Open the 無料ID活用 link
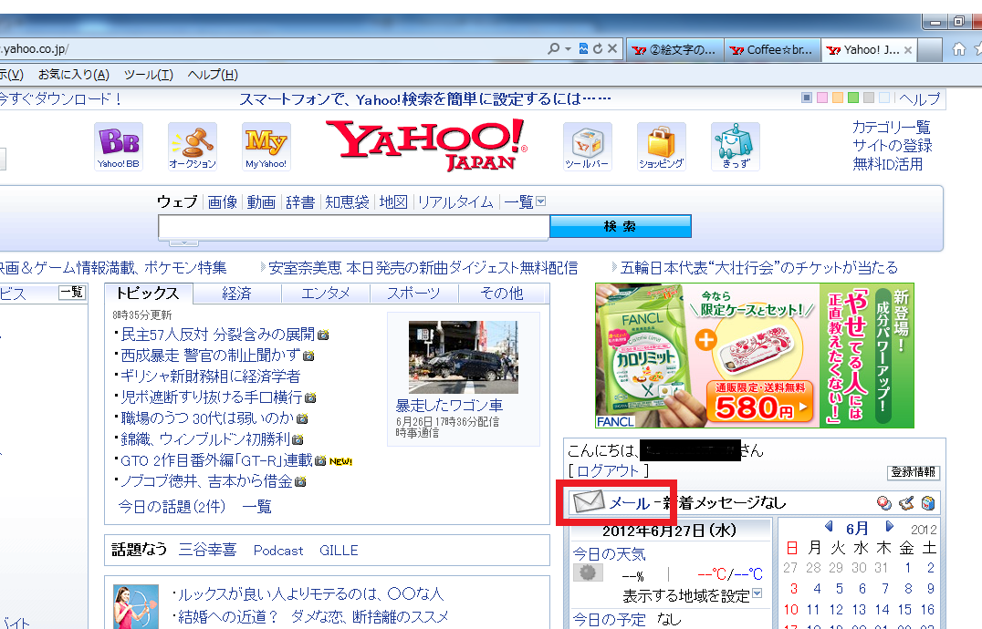The height and width of the screenshot is (629, 982). pyautogui.click(x=887, y=164)
